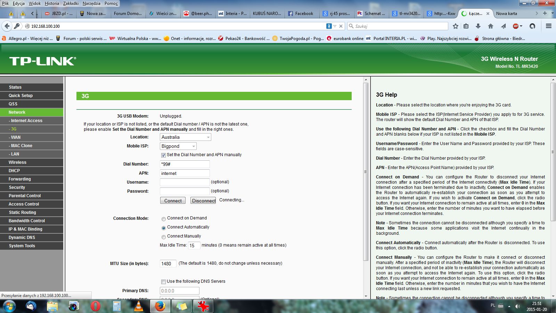The image size is (556, 313).
Task: Click the round headphone-shaped toolbar icon
Action: pyautogui.click(x=532, y=26)
